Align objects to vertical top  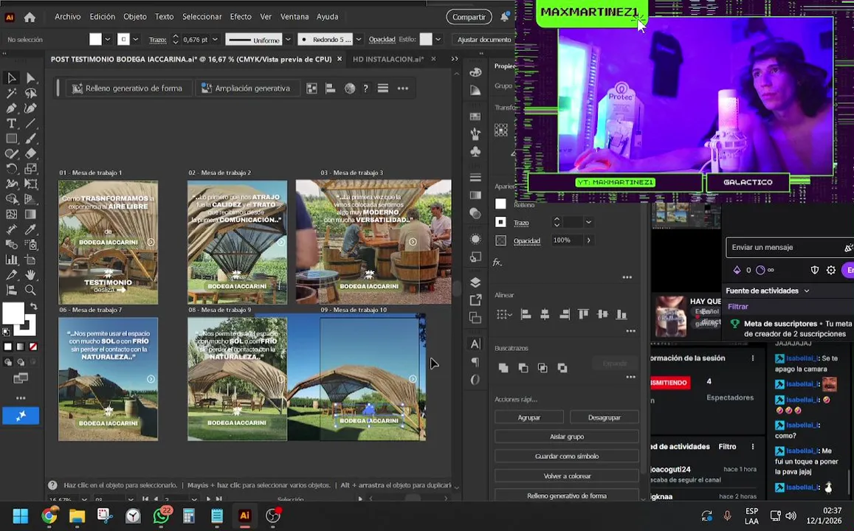[x=583, y=314]
